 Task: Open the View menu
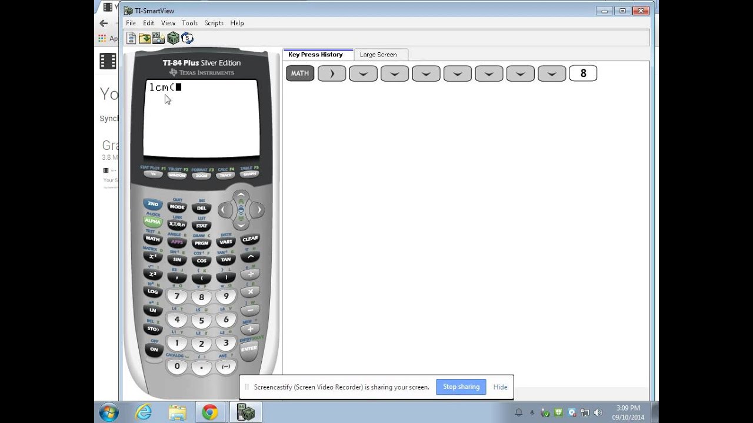[x=168, y=23]
